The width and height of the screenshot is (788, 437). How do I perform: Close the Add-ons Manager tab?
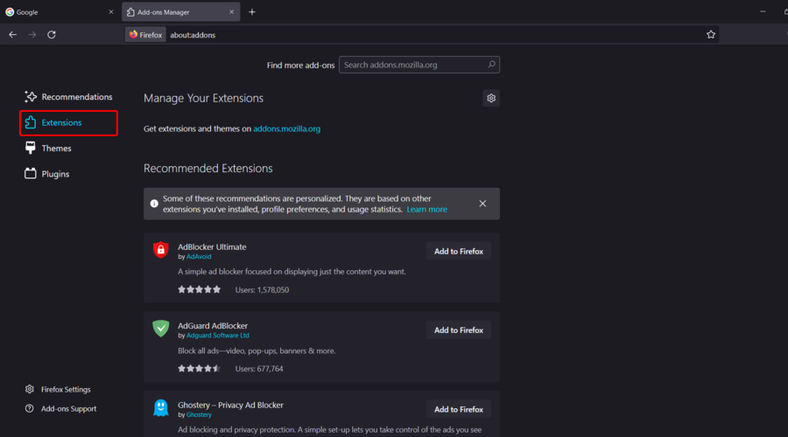[232, 12]
